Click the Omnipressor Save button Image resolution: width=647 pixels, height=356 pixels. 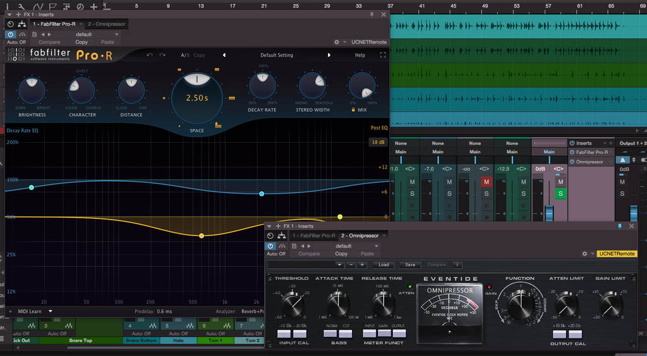point(409,264)
